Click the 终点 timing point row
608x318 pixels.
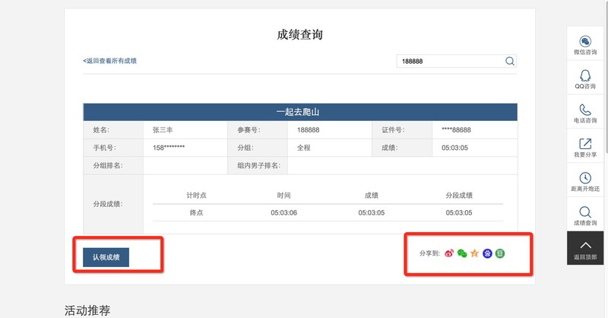tap(196, 213)
